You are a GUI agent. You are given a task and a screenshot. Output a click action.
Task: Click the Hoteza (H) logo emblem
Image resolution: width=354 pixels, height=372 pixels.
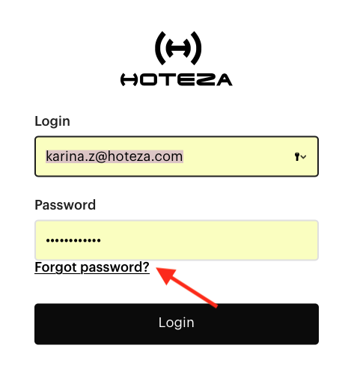[178, 48]
